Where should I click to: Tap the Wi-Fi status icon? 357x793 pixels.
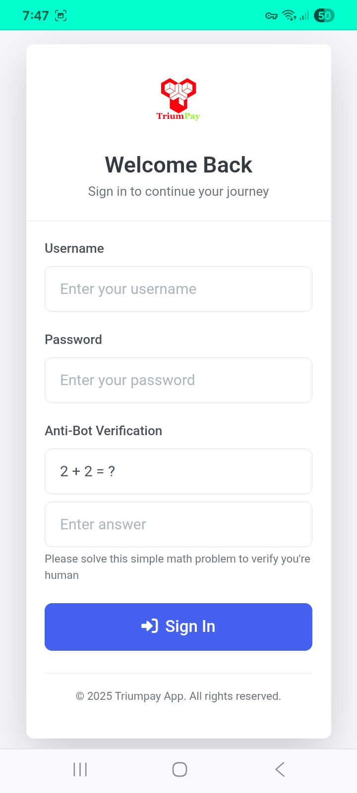[x=289, y=16]
